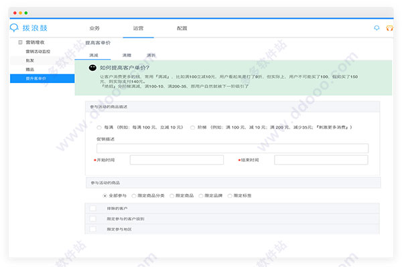Click the black smiley face icon in green banner
The width and height of the screenshot is (402, 267).
click(x=92, y=68)
